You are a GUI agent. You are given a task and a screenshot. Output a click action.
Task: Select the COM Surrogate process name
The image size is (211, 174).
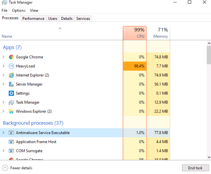pos(29,151)
